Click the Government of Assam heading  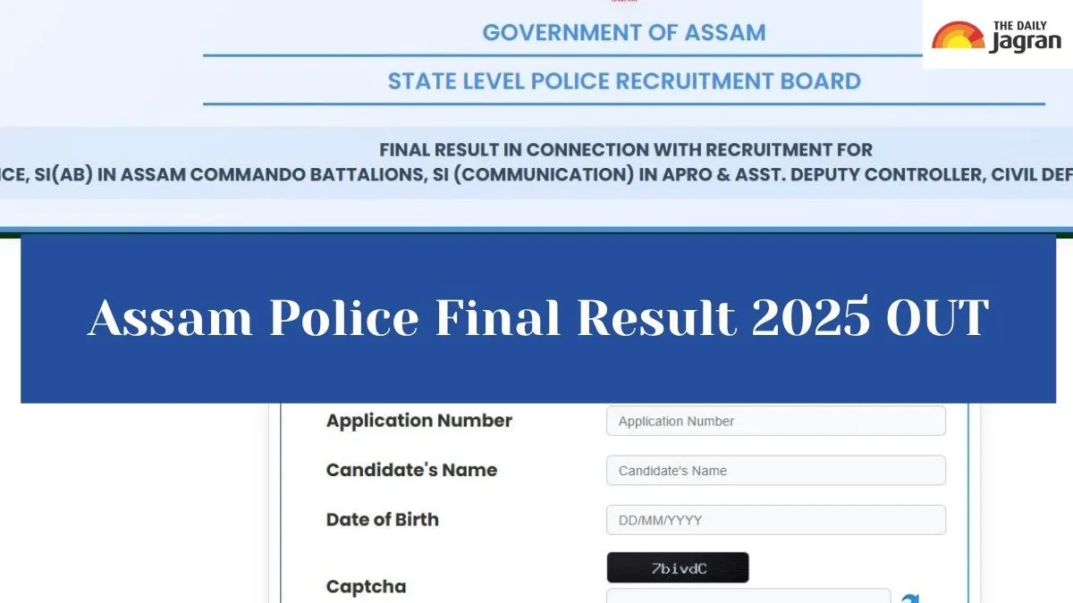click(623, 33)
